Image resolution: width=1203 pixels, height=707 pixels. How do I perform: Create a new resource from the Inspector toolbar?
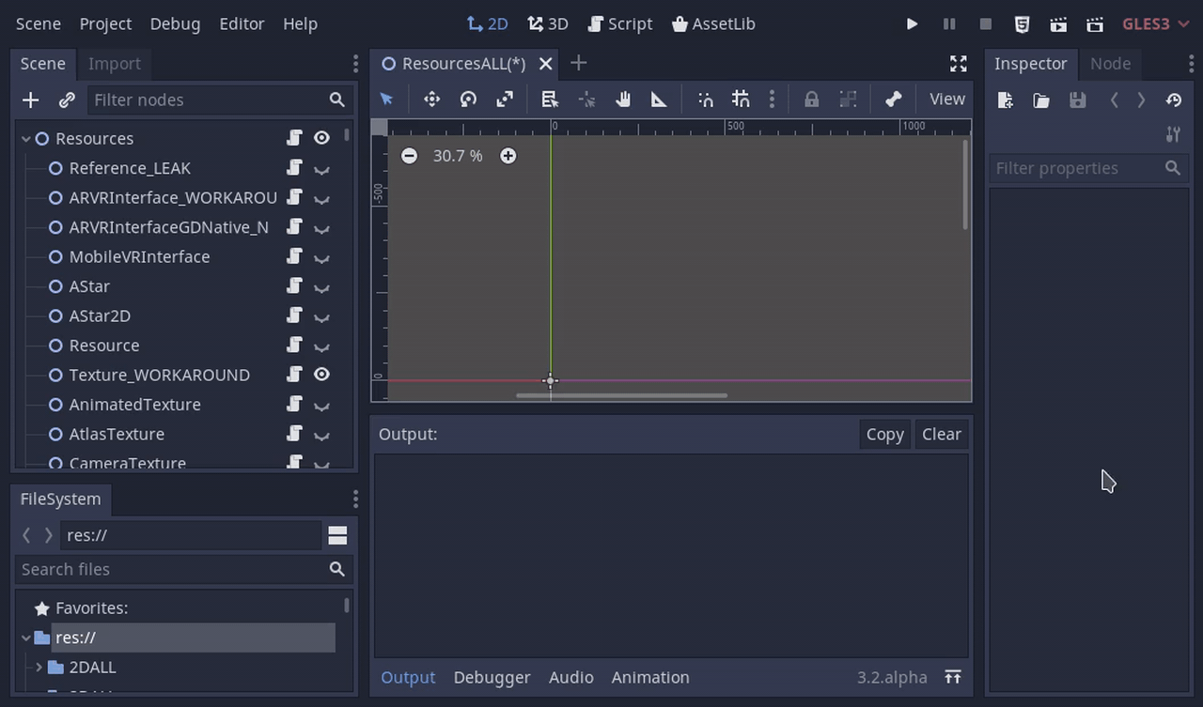1005,100
